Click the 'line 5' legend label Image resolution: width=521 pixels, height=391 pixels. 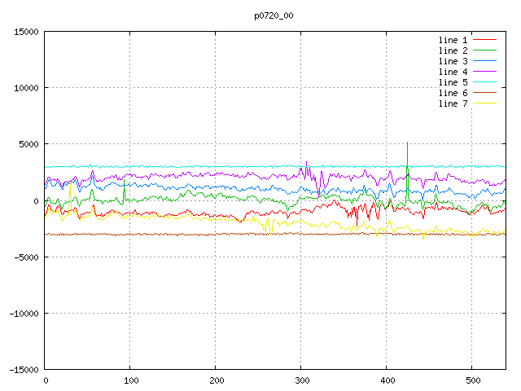click(x=453, y=82)
